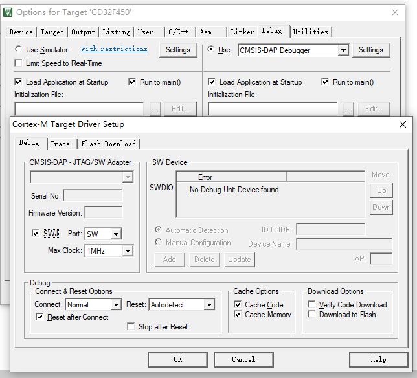Uncheck Cache Memory option
417x378 pixels.
click(x=238, y=315)
